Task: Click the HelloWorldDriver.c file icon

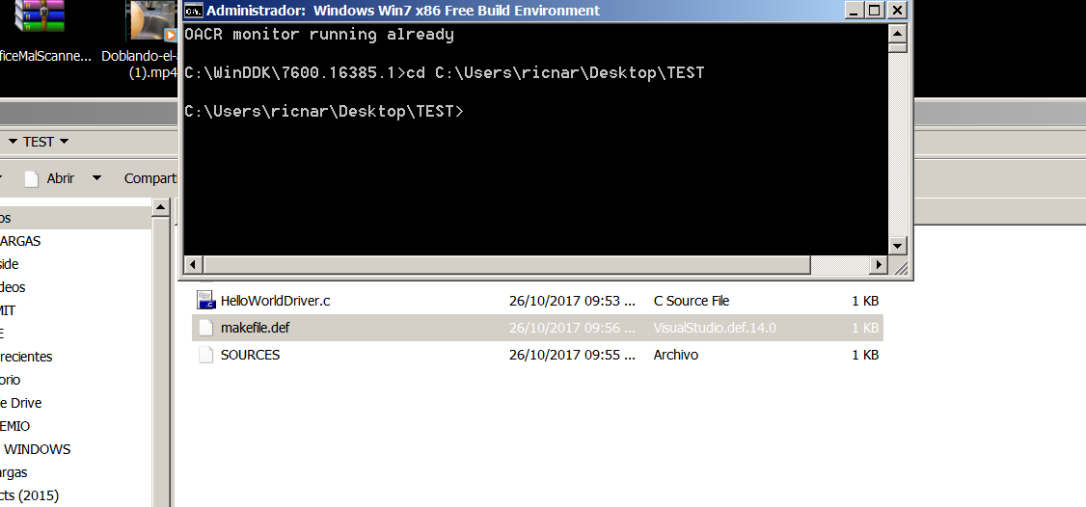Action: [204, 301]
